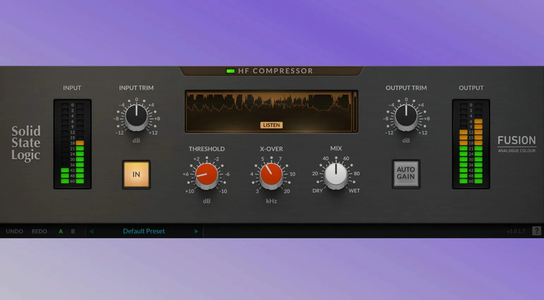This screenshot has width=544, height=300.
Task: Click the DRY marking on Mix knob
Action: [x=318, y=191]
